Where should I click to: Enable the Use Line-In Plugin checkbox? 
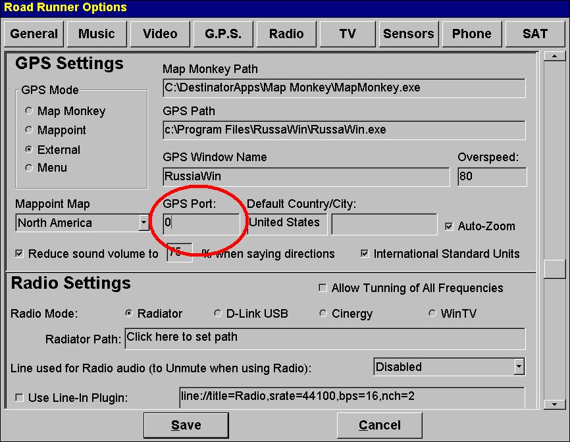tap(19, 398)
